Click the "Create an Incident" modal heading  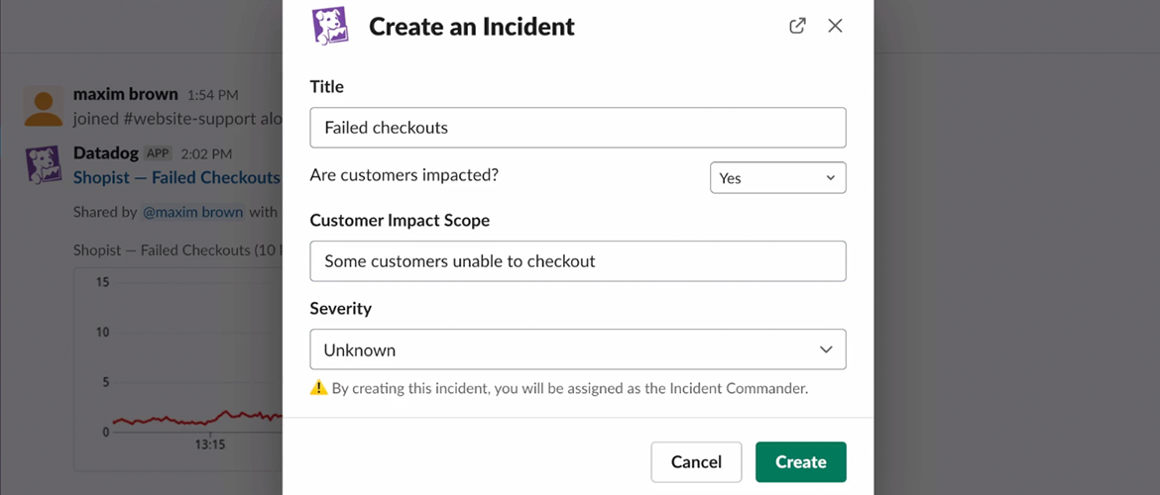[472, 27]
